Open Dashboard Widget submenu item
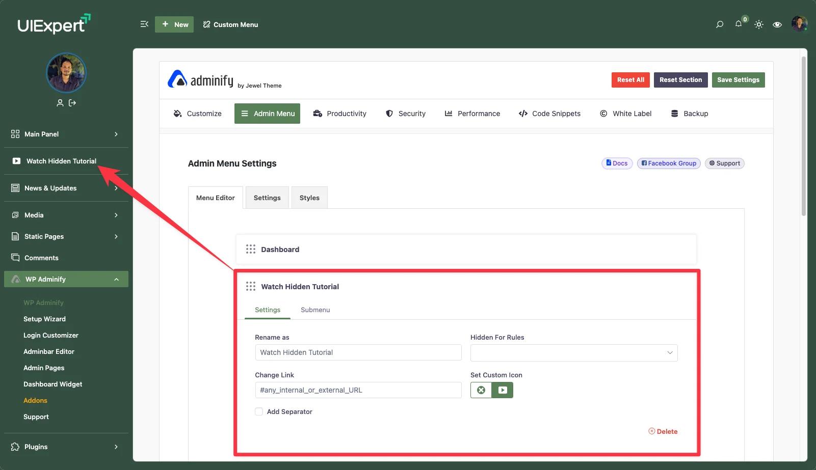 [x=52, y=384]
